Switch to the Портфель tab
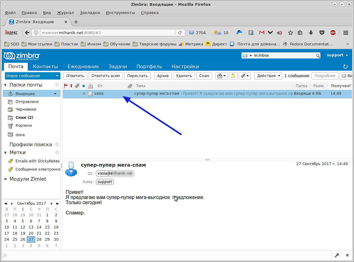354x262 pixels. (149, 66)
